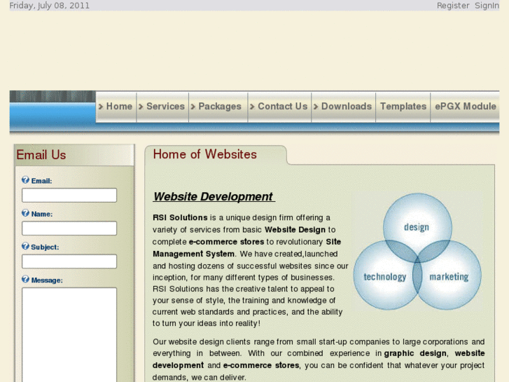Click the bold graphic design text
Viewport: 509px width, 382px height.
coord(415,353)
